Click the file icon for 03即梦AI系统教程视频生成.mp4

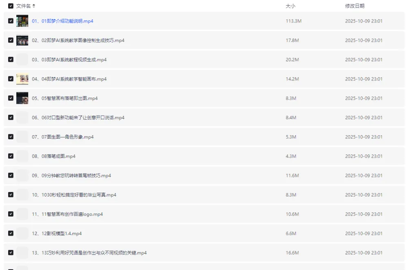(22, 60)
